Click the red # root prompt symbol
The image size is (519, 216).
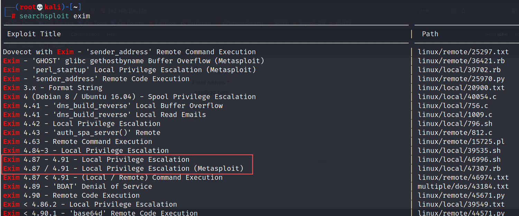(13, 16)
